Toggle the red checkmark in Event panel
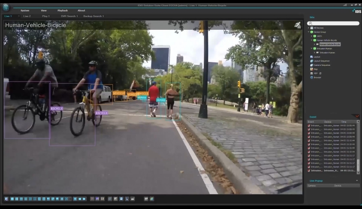This screenshot has height=209, width=362. pyautogui.click(x=357, y=116)
